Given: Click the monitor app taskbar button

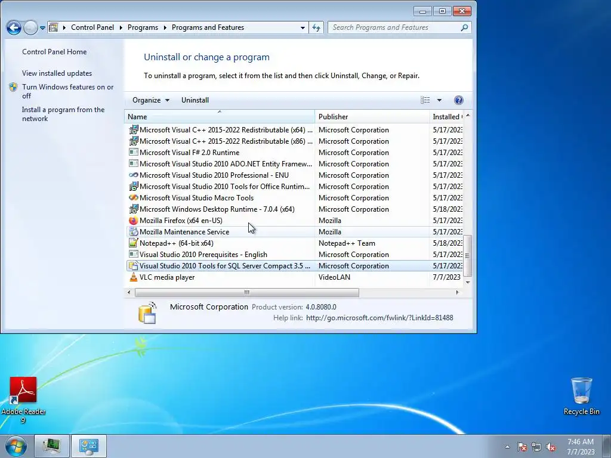Looking at the screenshot, I should [x=52, y=446].
